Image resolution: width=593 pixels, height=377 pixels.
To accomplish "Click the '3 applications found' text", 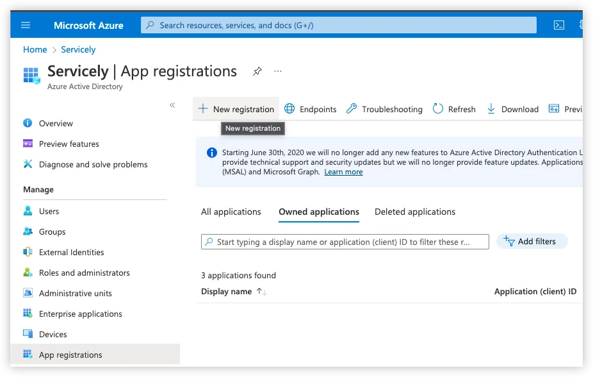I will (x=238, y=275).
